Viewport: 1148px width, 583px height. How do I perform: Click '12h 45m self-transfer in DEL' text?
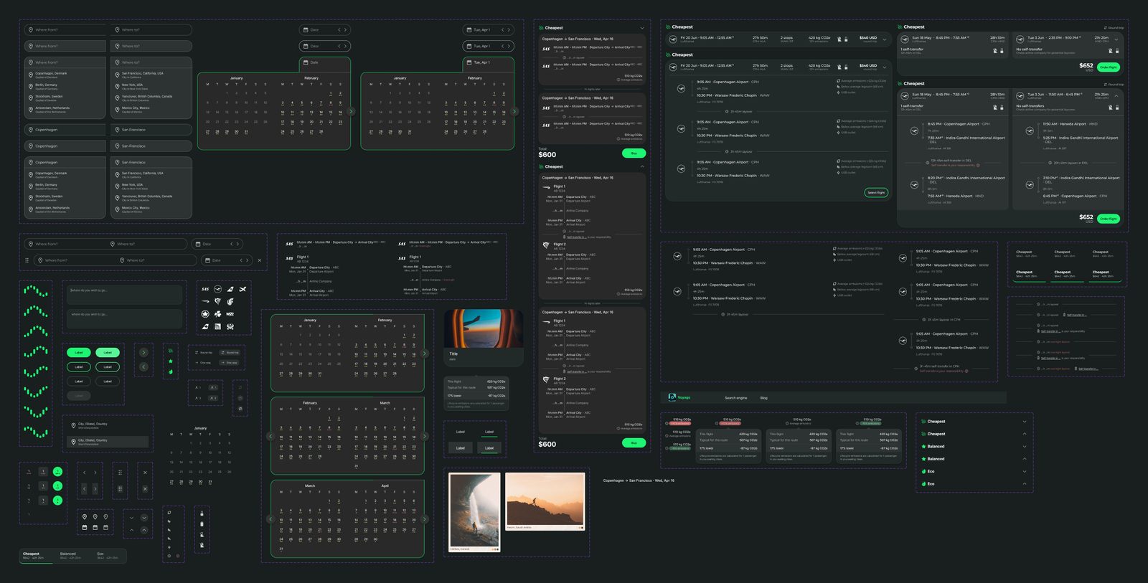(x=951, y=161)
